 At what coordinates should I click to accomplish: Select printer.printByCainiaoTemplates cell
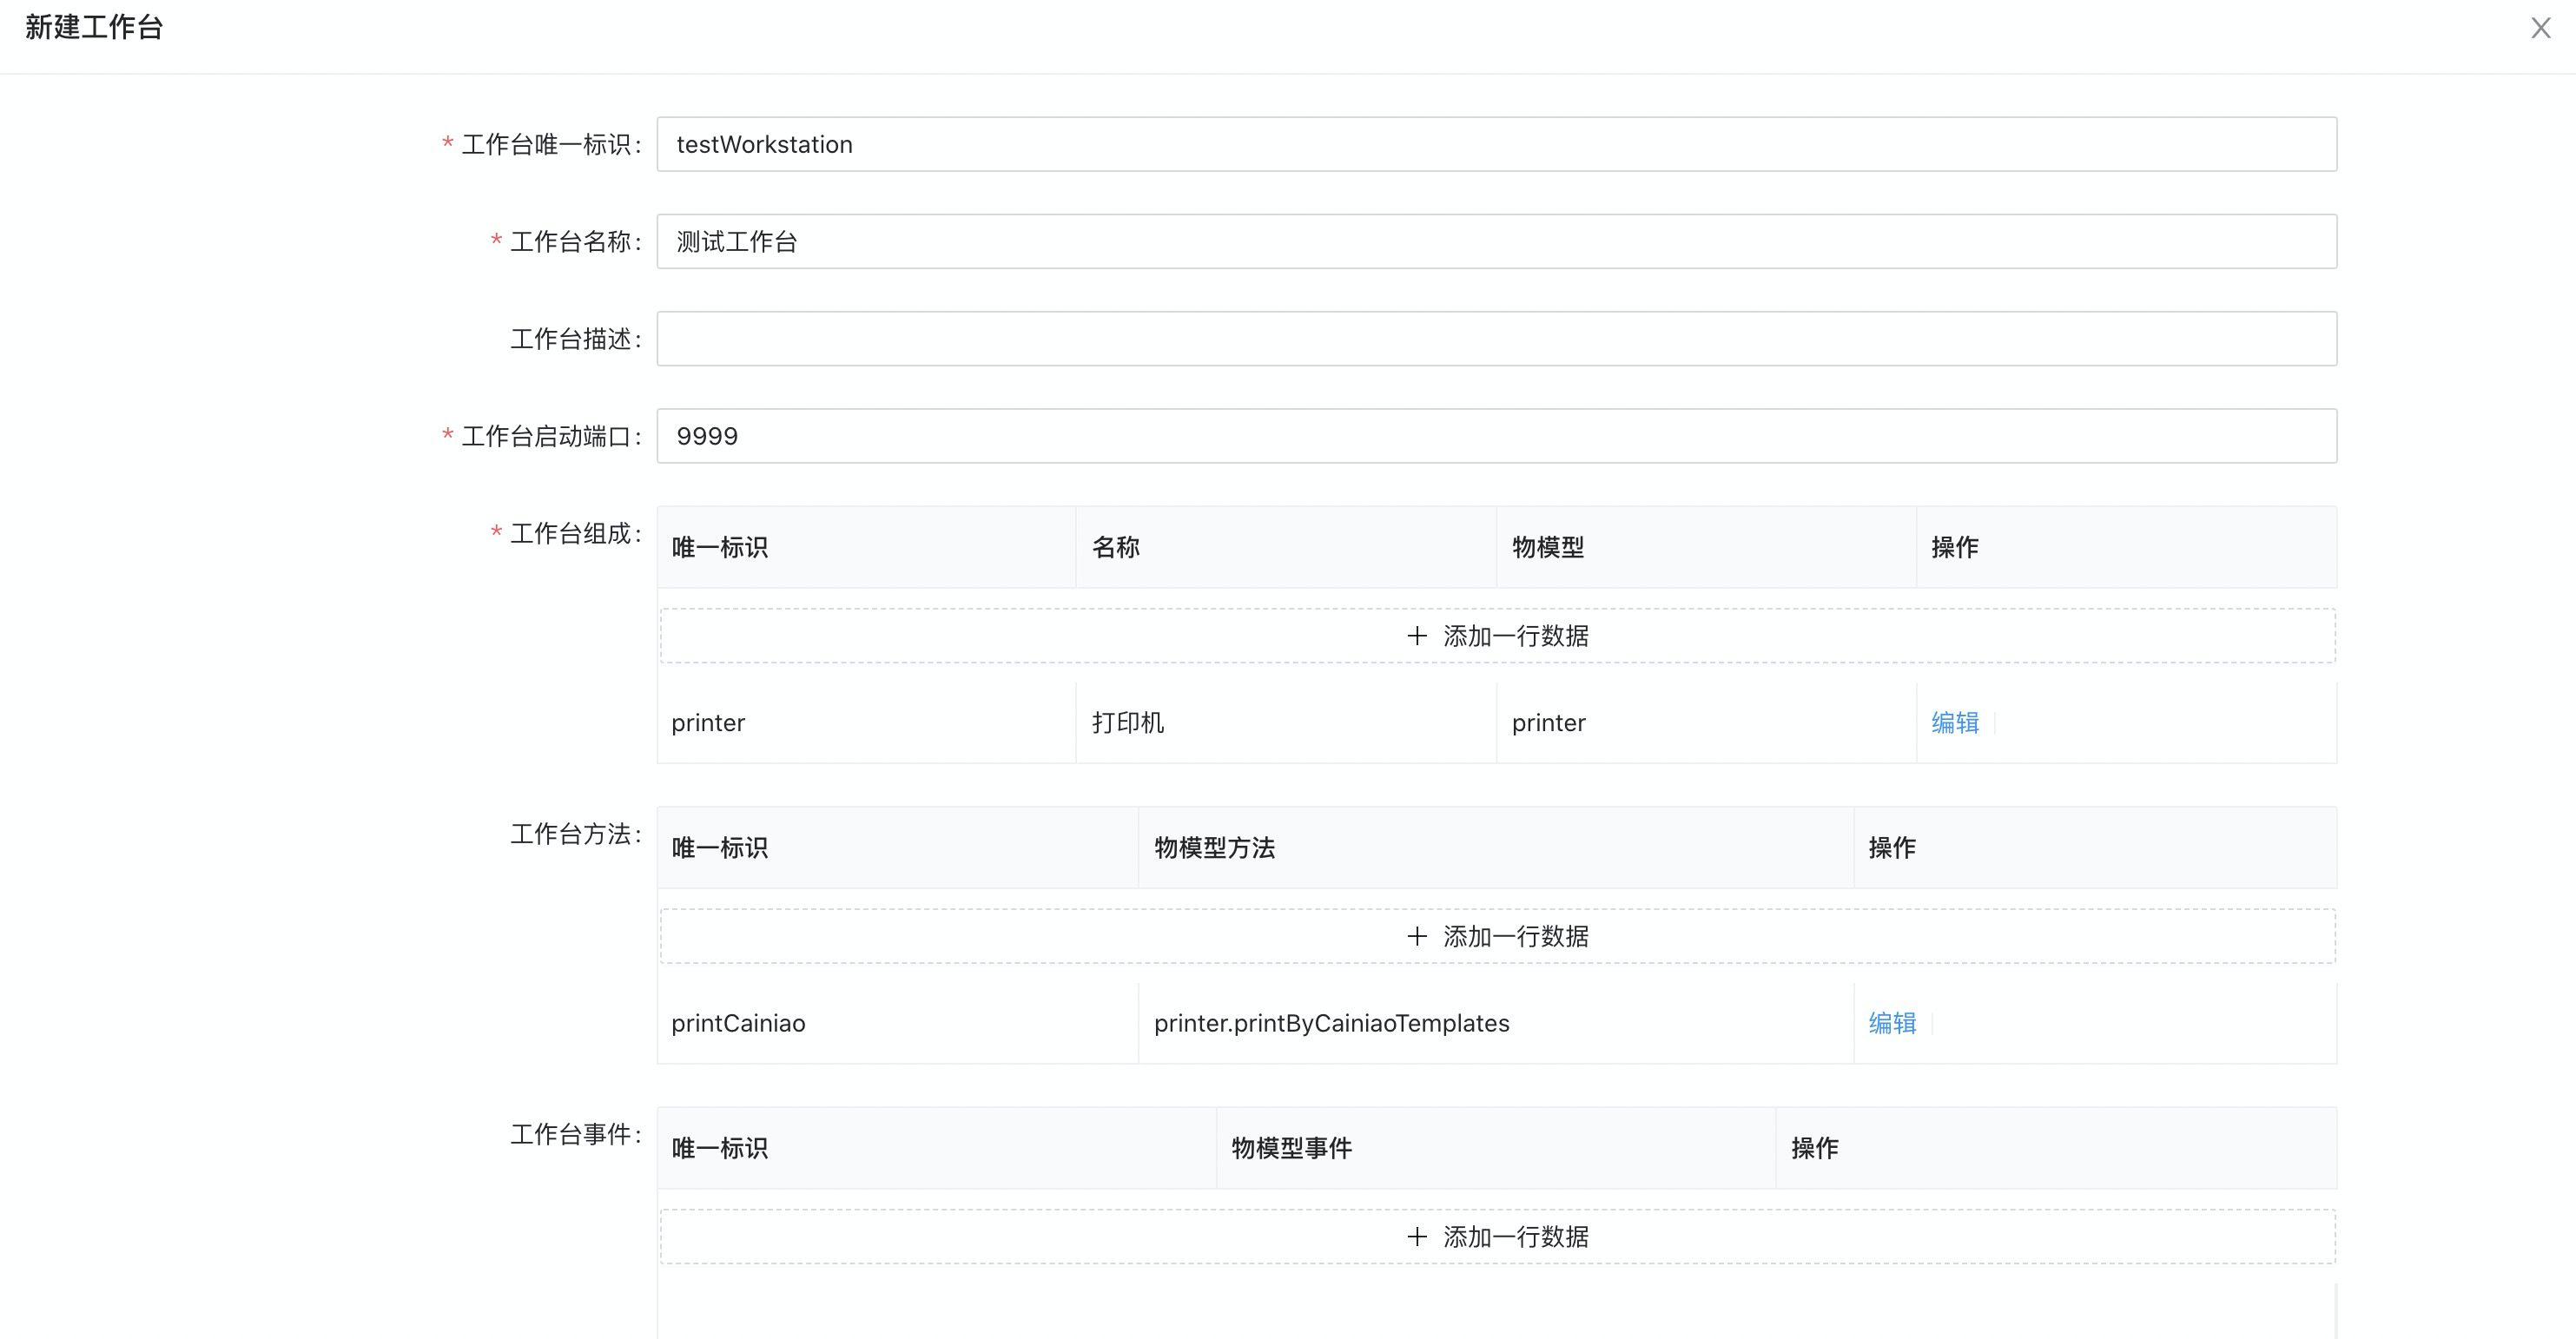pos(1331,1023)
